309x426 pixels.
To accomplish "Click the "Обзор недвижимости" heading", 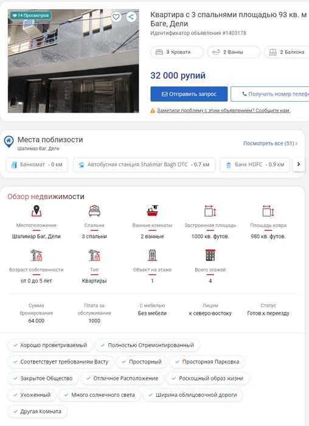I will (46, 197).
